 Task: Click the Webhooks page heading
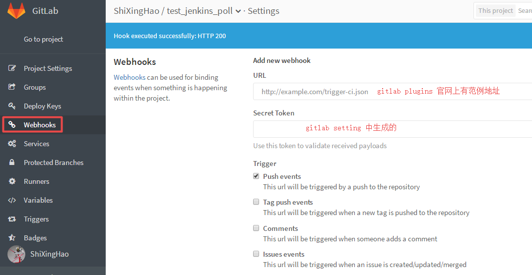pyautogui.click(x=134, y=61)
